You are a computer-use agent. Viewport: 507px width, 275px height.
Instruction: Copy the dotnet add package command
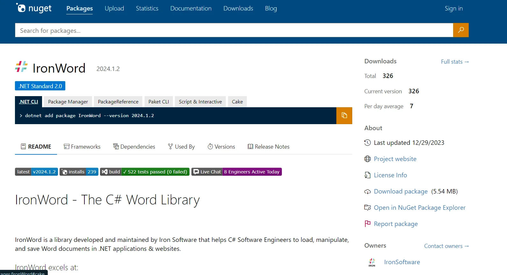[344, 116]
